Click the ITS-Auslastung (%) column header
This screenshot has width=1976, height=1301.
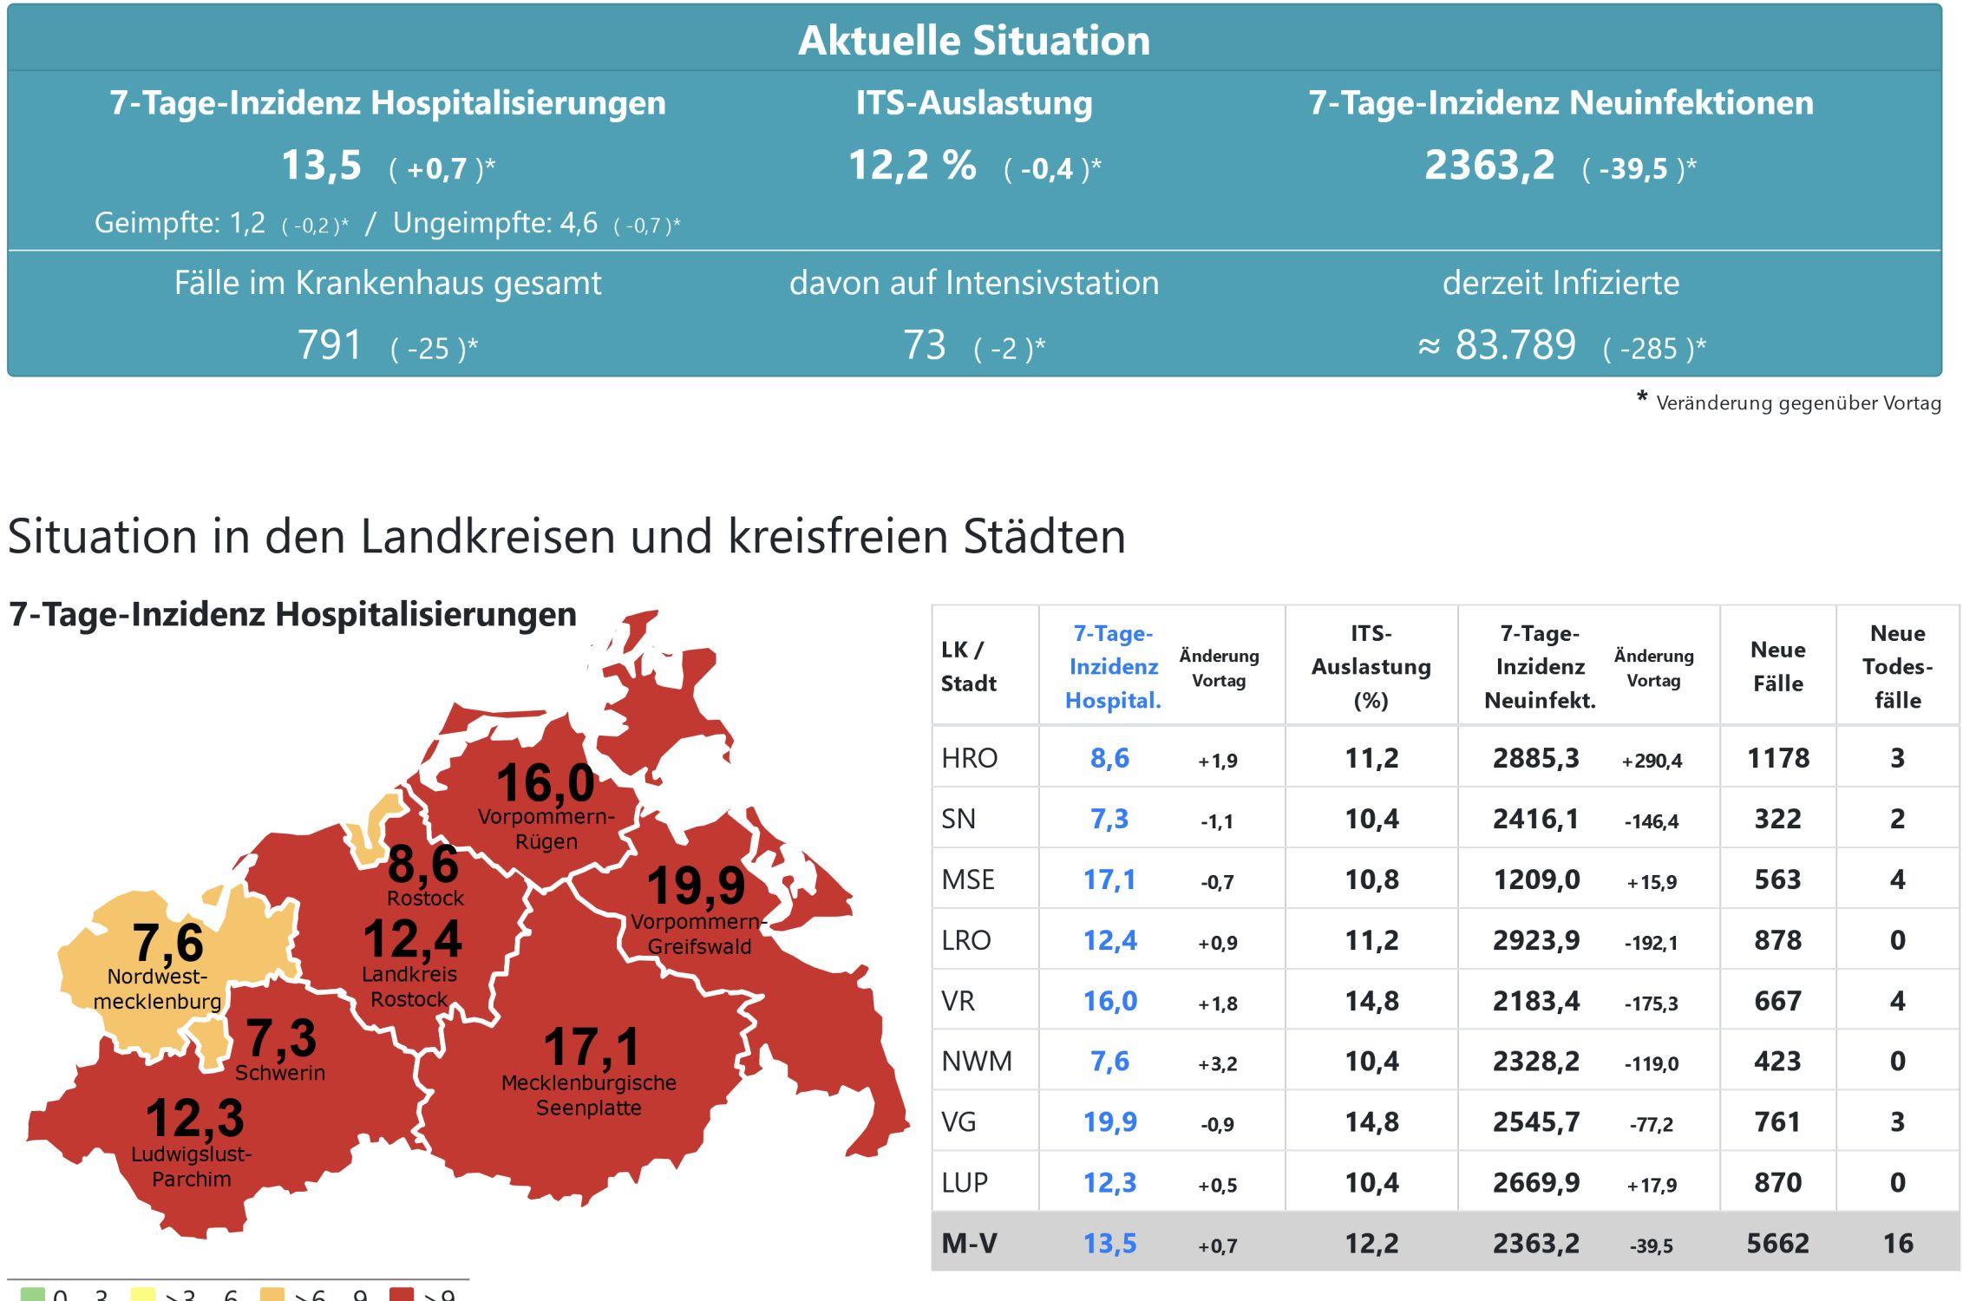1371,666
